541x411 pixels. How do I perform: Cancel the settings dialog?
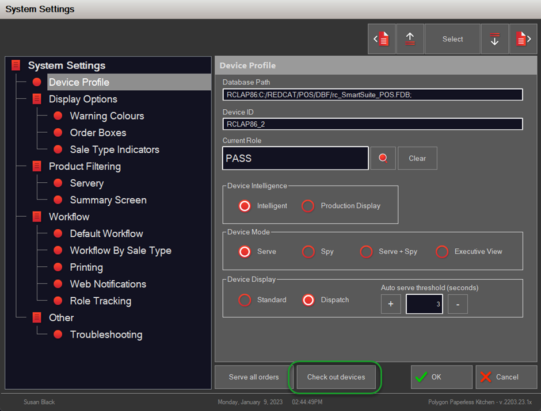(506, 377)
